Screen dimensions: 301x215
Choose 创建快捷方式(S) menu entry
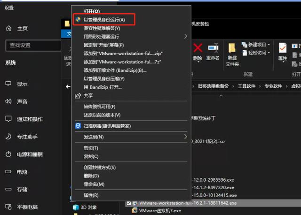(x=100, y=167)
